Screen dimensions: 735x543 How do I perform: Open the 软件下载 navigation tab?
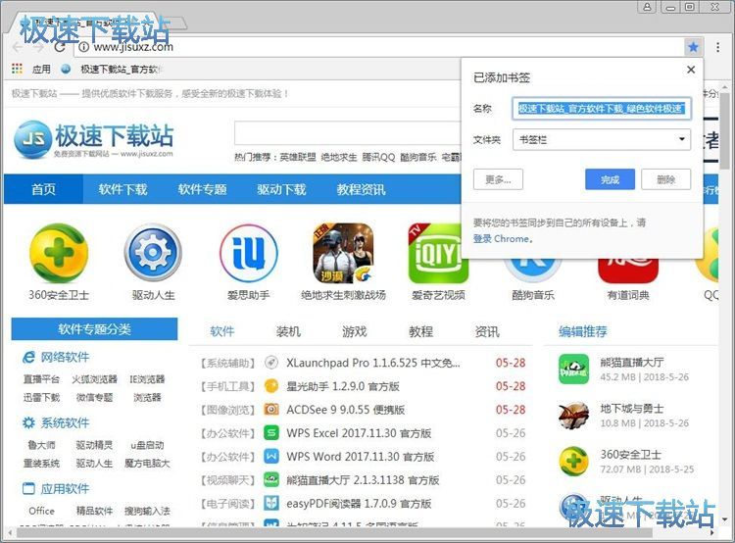click(x=122, y=189)
